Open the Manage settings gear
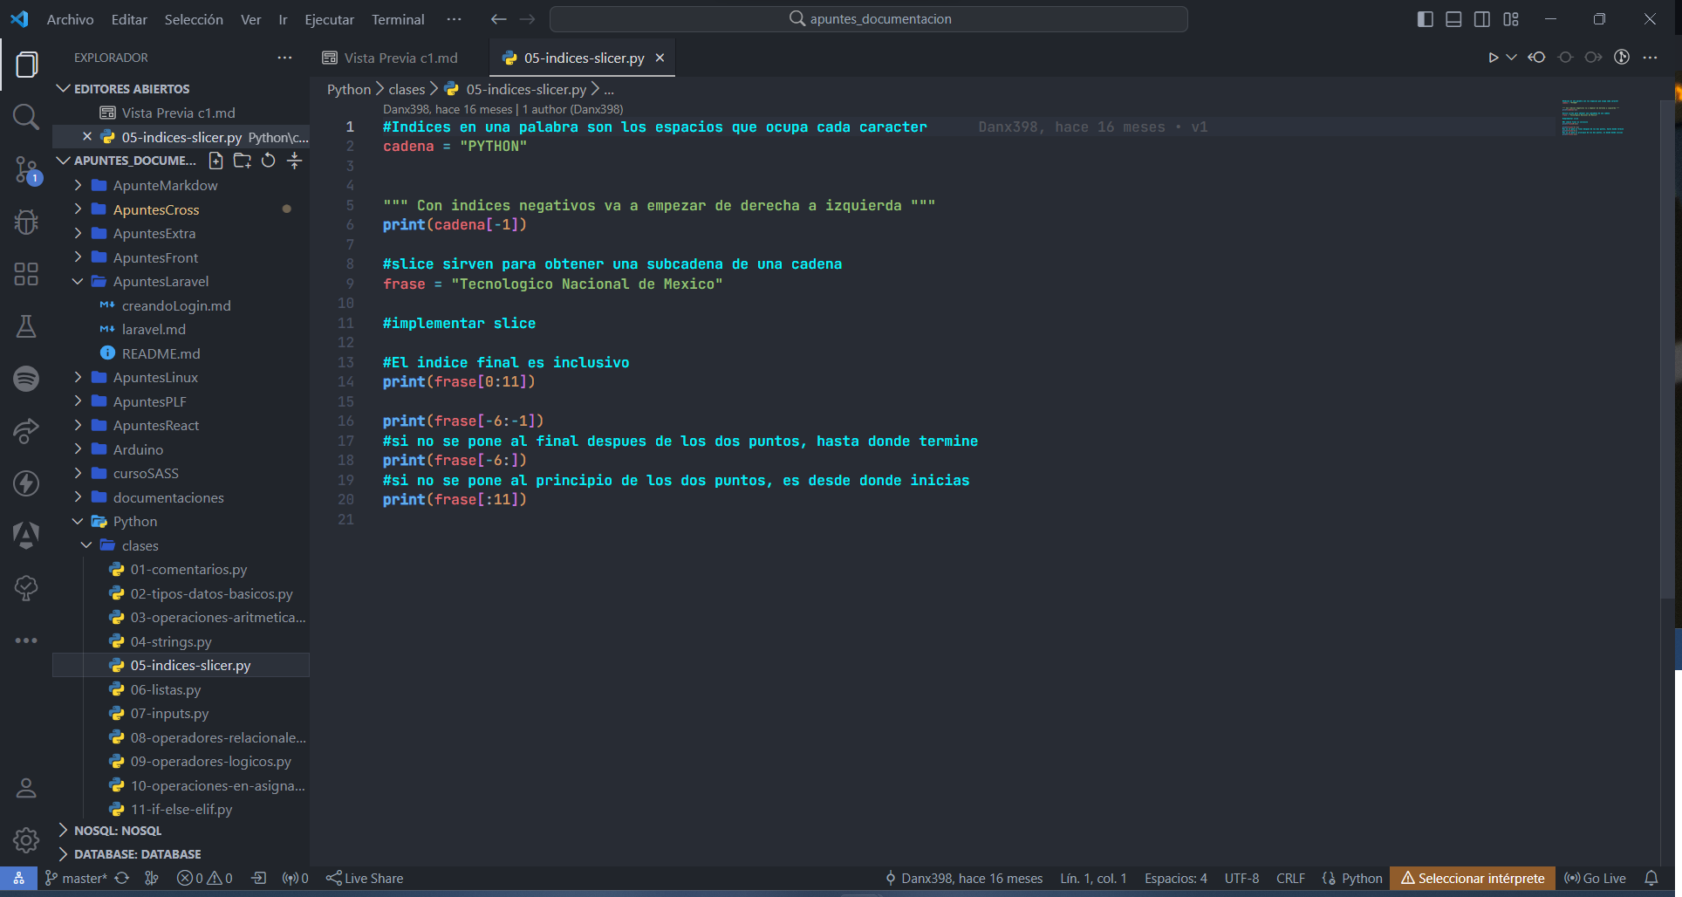The image size is (1682, 897). tap(26, 839)
